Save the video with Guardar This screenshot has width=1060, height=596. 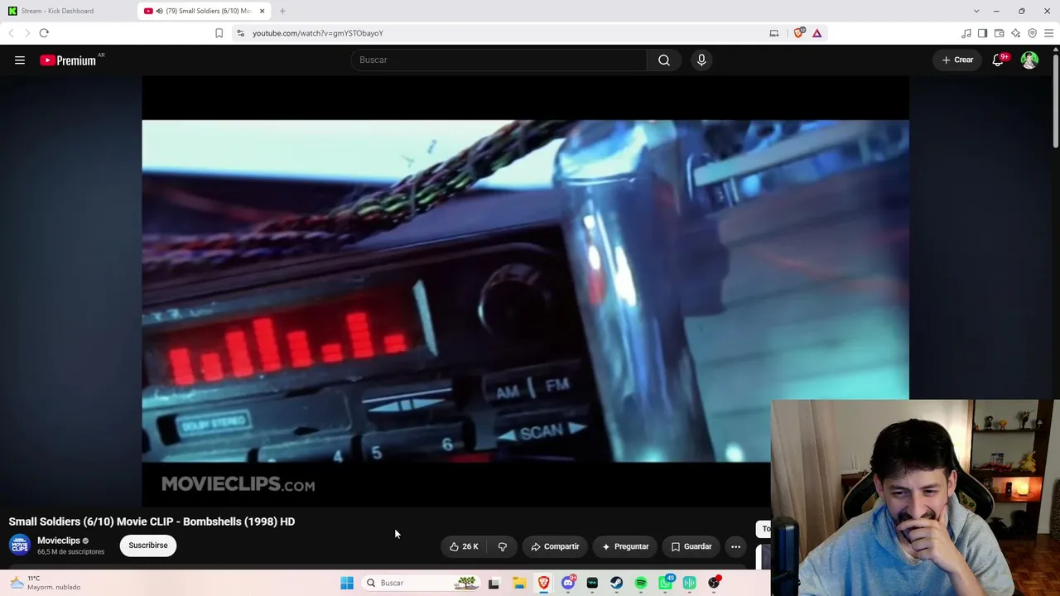(691, 546)
